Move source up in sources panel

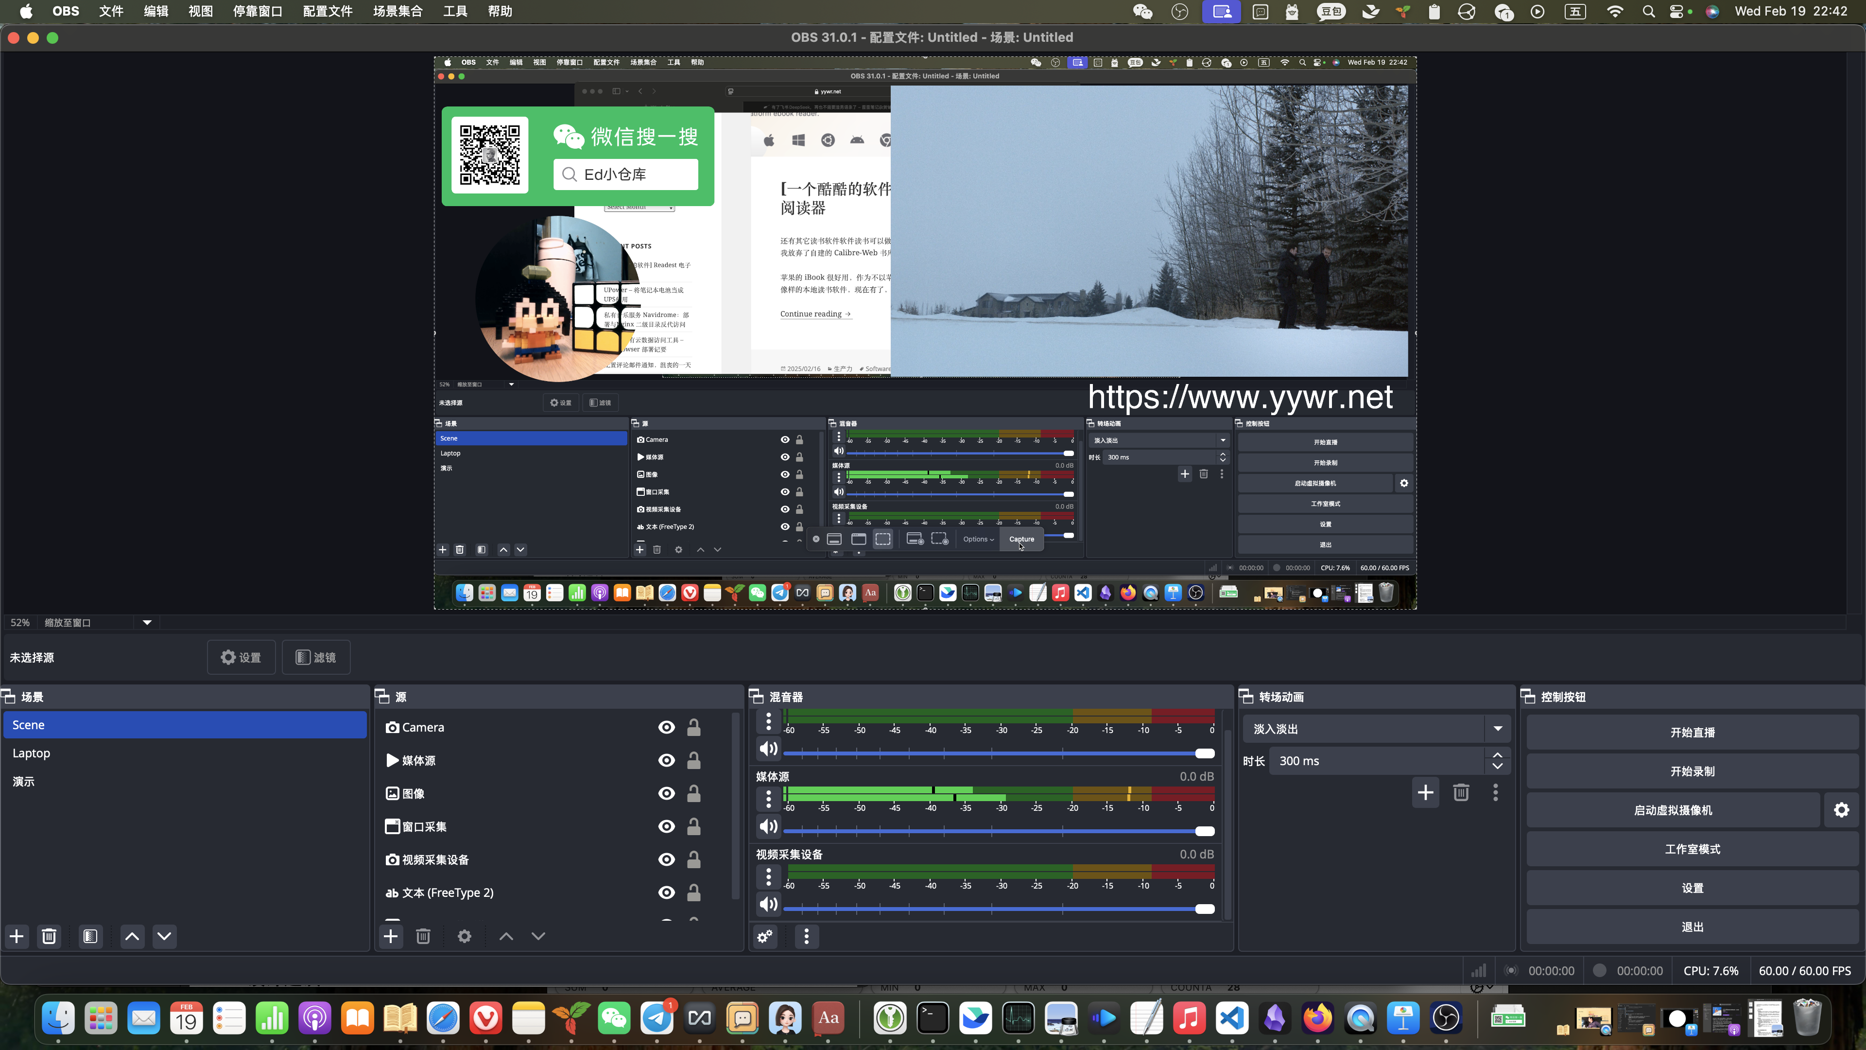506,936
